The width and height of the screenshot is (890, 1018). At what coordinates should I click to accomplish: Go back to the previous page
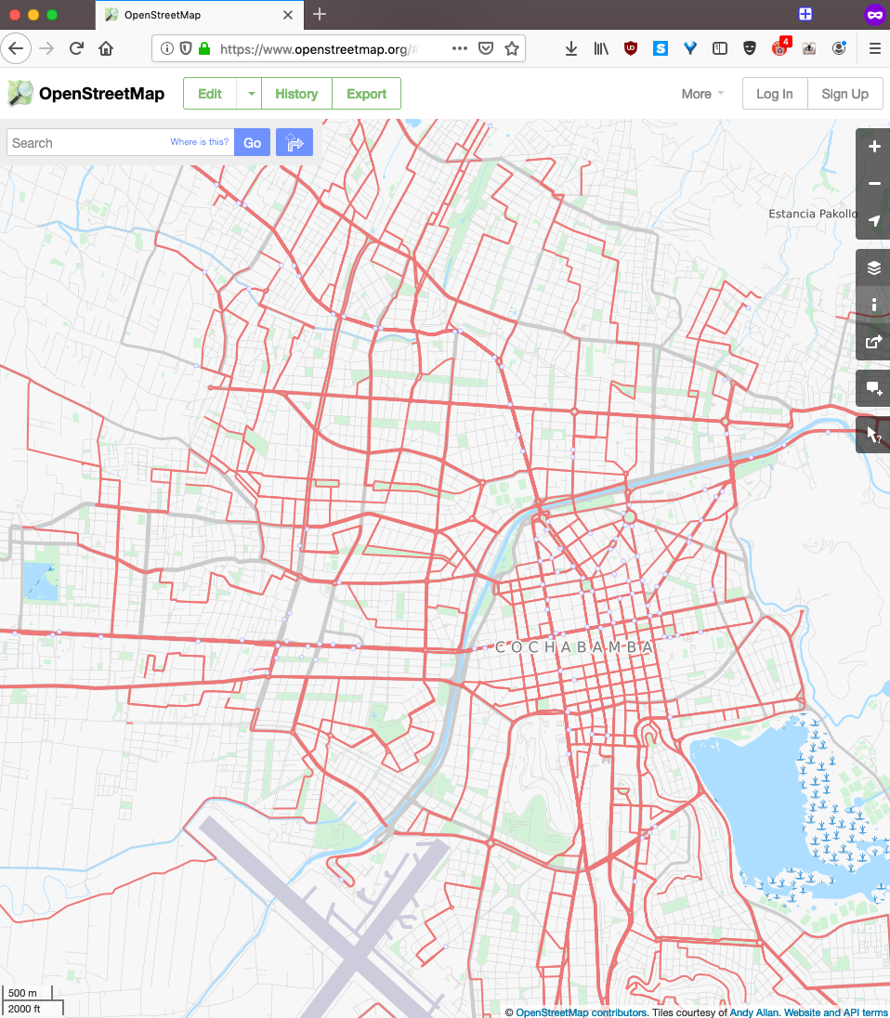(x=16, y=48)
